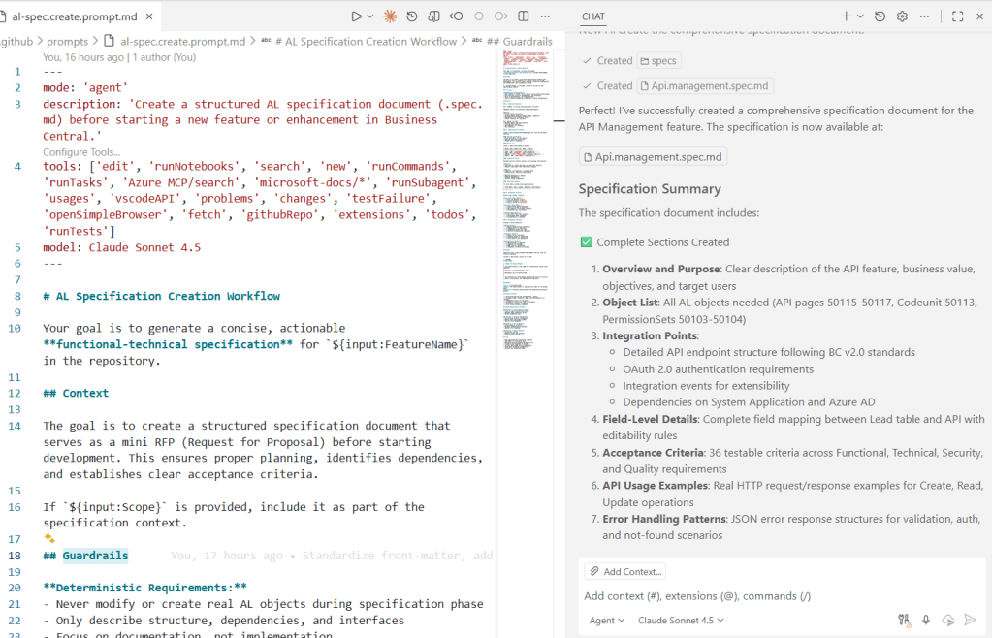Viewport: 992px width, 638px height.
Task: Maximize the chat panel
Action: coord(958,16)
